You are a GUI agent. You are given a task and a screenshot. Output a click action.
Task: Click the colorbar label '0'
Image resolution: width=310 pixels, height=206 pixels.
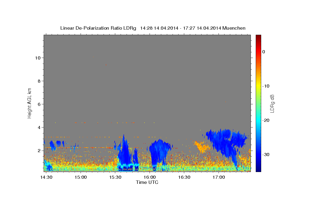tap(264, 52)
